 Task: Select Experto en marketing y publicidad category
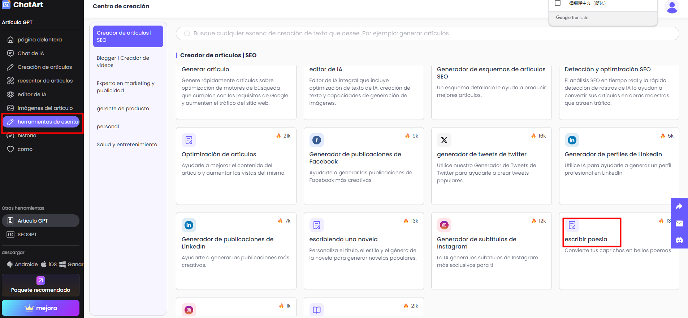(x=128, y=87)
